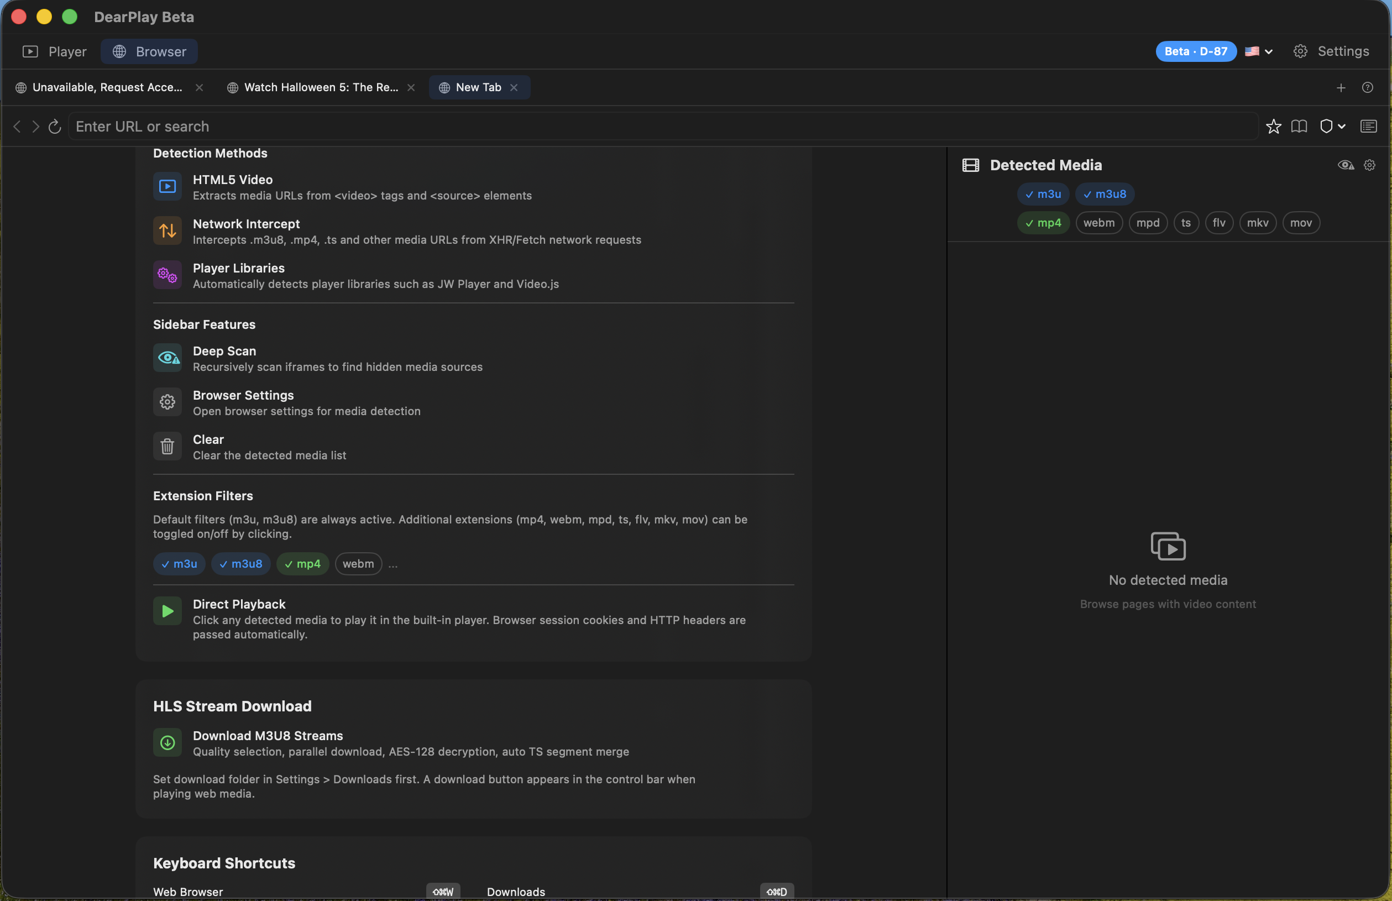The width and height of the screenshot is (1392, 901).
Task: Bookmark page with star icon
Action: pyautogui.click(x=1273, y=126)
